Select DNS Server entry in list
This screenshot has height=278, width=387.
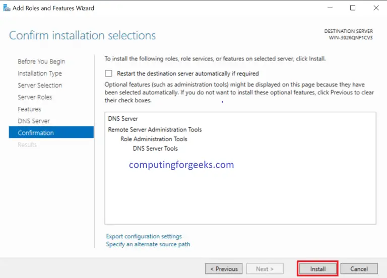[123, 119]
